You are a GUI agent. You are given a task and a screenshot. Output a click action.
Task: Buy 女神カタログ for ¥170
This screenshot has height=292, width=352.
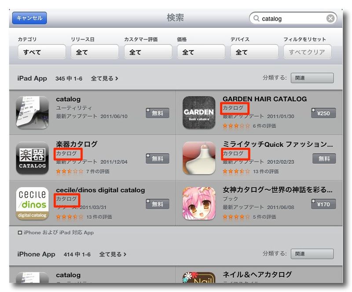coord(323,204)
